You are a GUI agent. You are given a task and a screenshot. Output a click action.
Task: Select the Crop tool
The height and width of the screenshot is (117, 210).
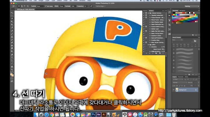tap(12, 25)
